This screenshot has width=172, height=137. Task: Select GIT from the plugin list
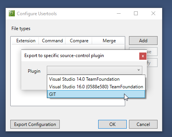click(x=96, y=94)
